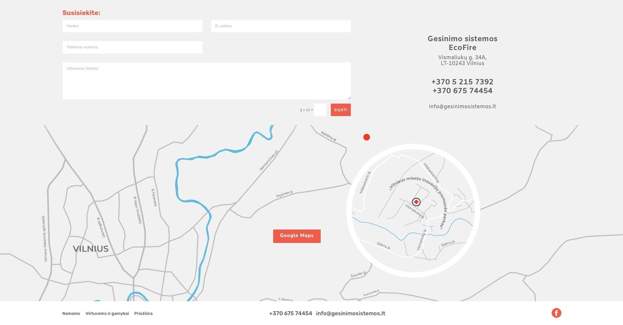Click the Vismaliukų g. 34A address text
Screen dimensions: 623x325
click(462, 58)
